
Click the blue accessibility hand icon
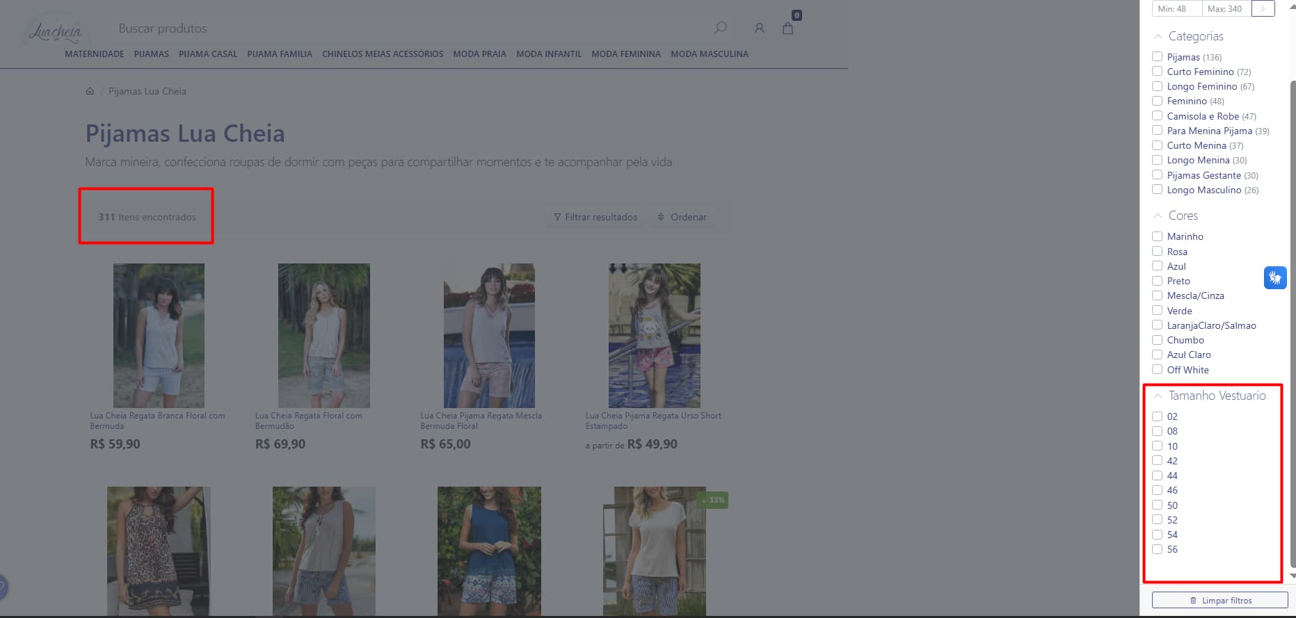(x=1275, y=278)
